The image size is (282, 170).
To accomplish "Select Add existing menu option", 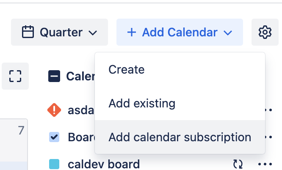I will pos(142,103).
